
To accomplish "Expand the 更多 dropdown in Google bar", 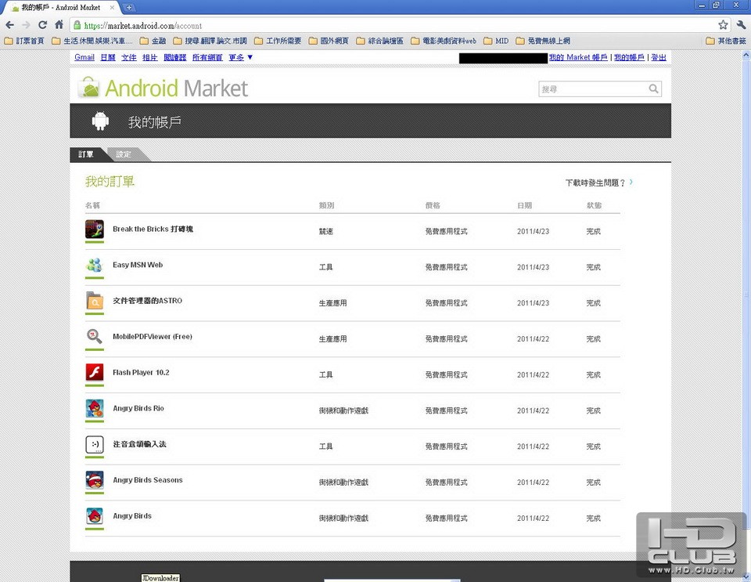I will (240, 57).
